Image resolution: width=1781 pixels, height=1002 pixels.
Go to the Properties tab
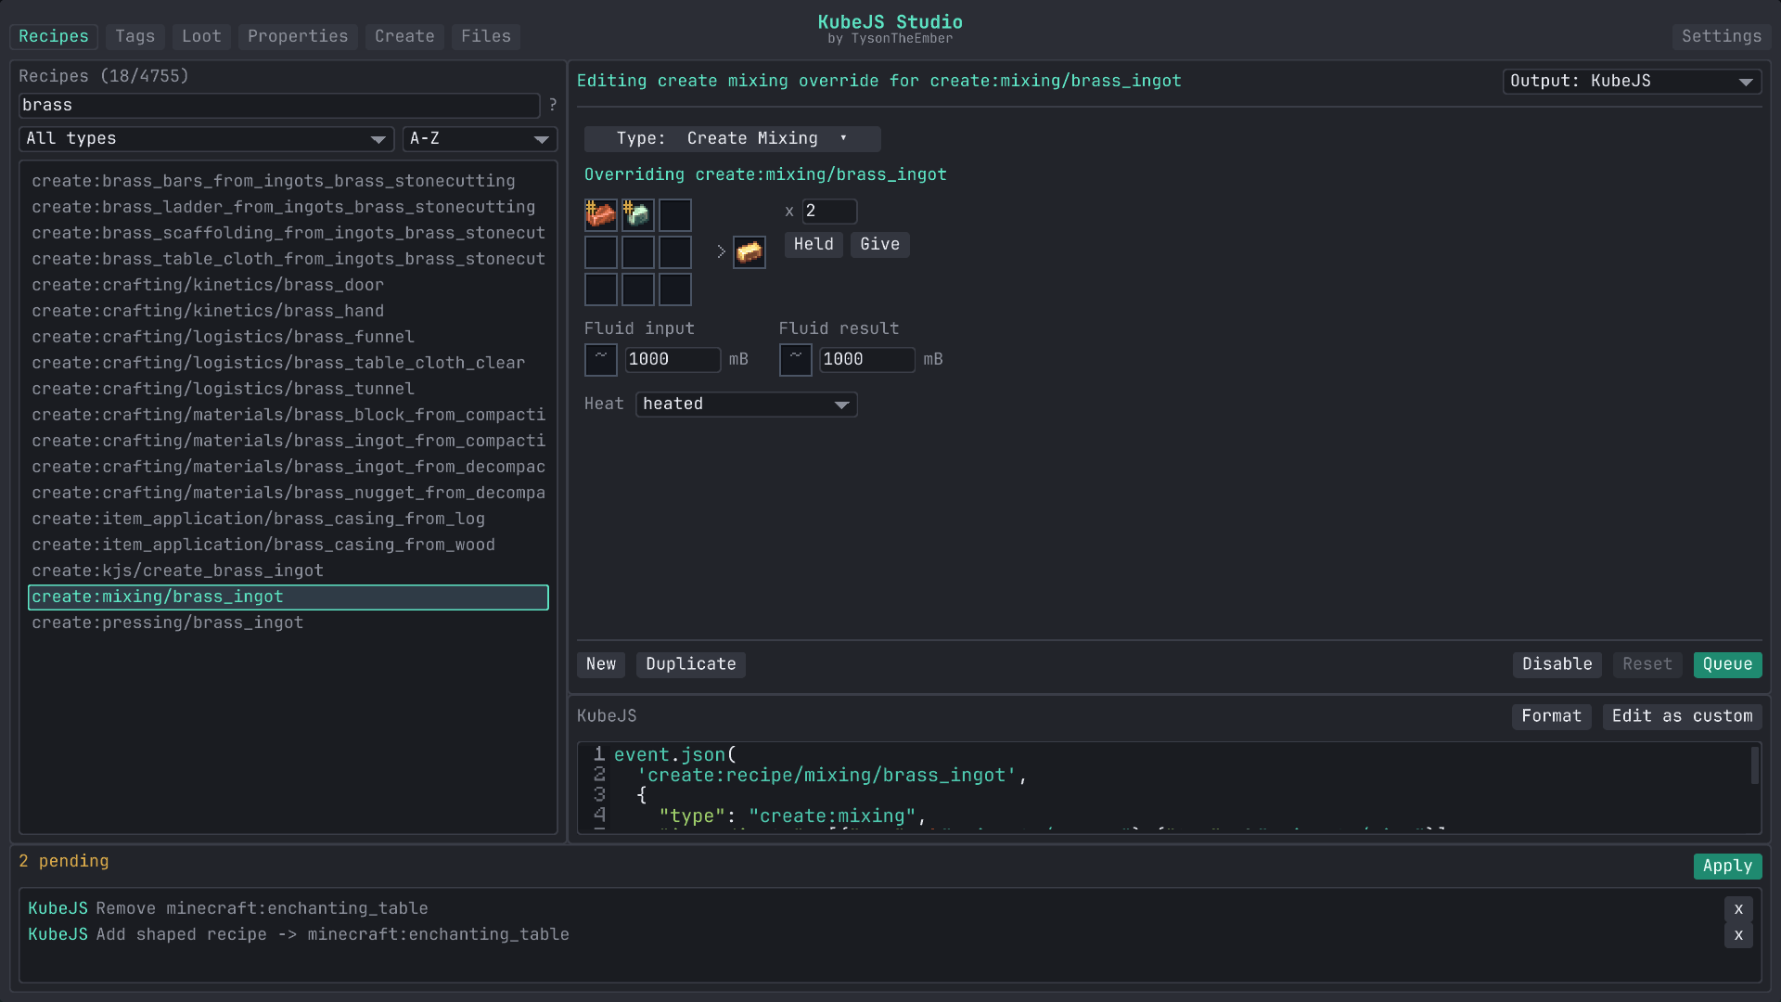tap(298, 37)
